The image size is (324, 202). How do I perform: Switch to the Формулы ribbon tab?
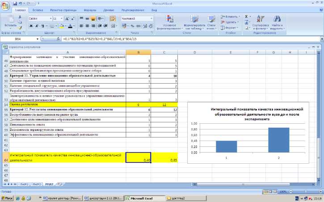(89, 9)
